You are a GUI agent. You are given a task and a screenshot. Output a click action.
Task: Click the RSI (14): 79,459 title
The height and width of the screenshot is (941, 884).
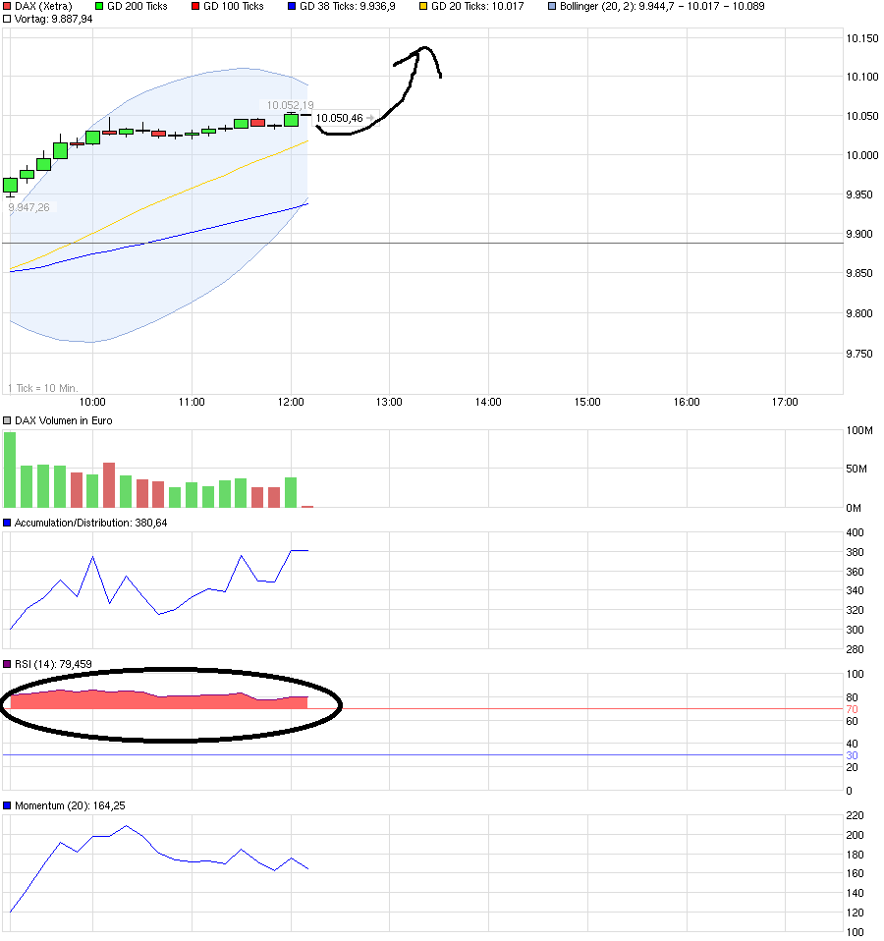(53, 664)
